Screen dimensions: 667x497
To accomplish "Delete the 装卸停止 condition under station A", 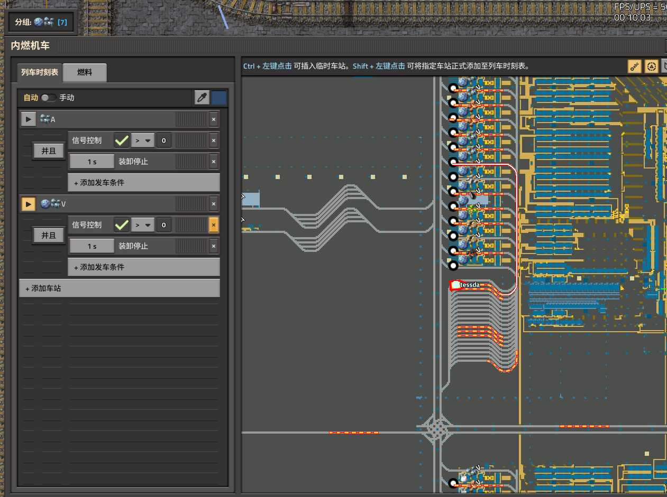I will [214, 162].
